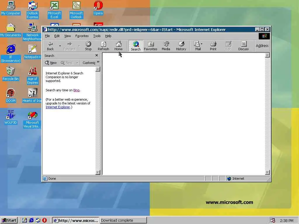Toggle the Search toolbar button
The image size is (299, 224).
(x=135, y=46)
